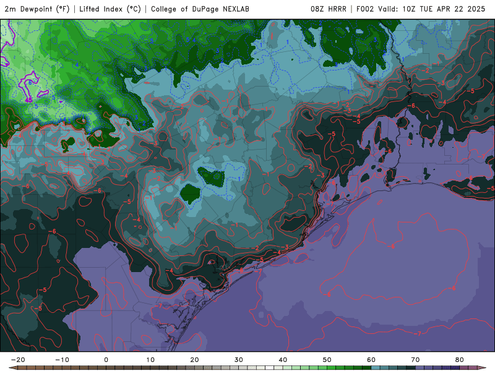Click the 10 label on the color scale
495x371 pixels.
(150, 360)
